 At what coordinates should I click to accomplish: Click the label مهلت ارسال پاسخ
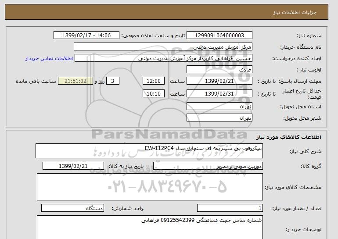300,81
